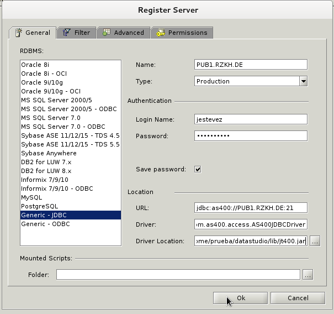This screenshot has width=334, height=314.
Task: Select Sybase ASE 11/12/15 - TDS 4.5
Action: tap(71, 135)
